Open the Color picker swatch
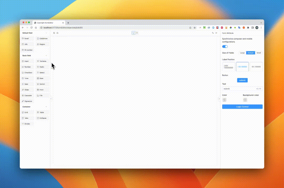 click(x=224, y=100)
